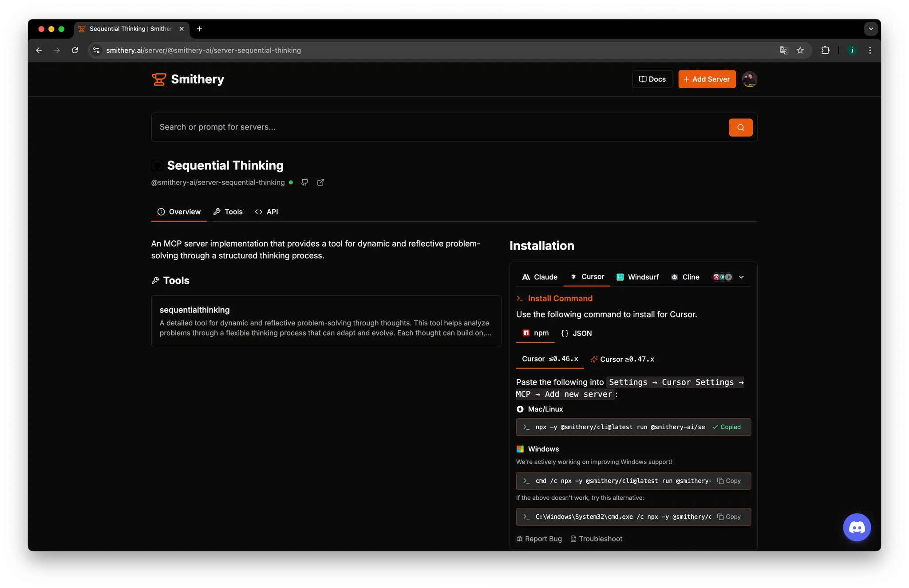The width and height of the screenshot is (909, 588).
Task: Switch to the API tab
Action: 266,212
